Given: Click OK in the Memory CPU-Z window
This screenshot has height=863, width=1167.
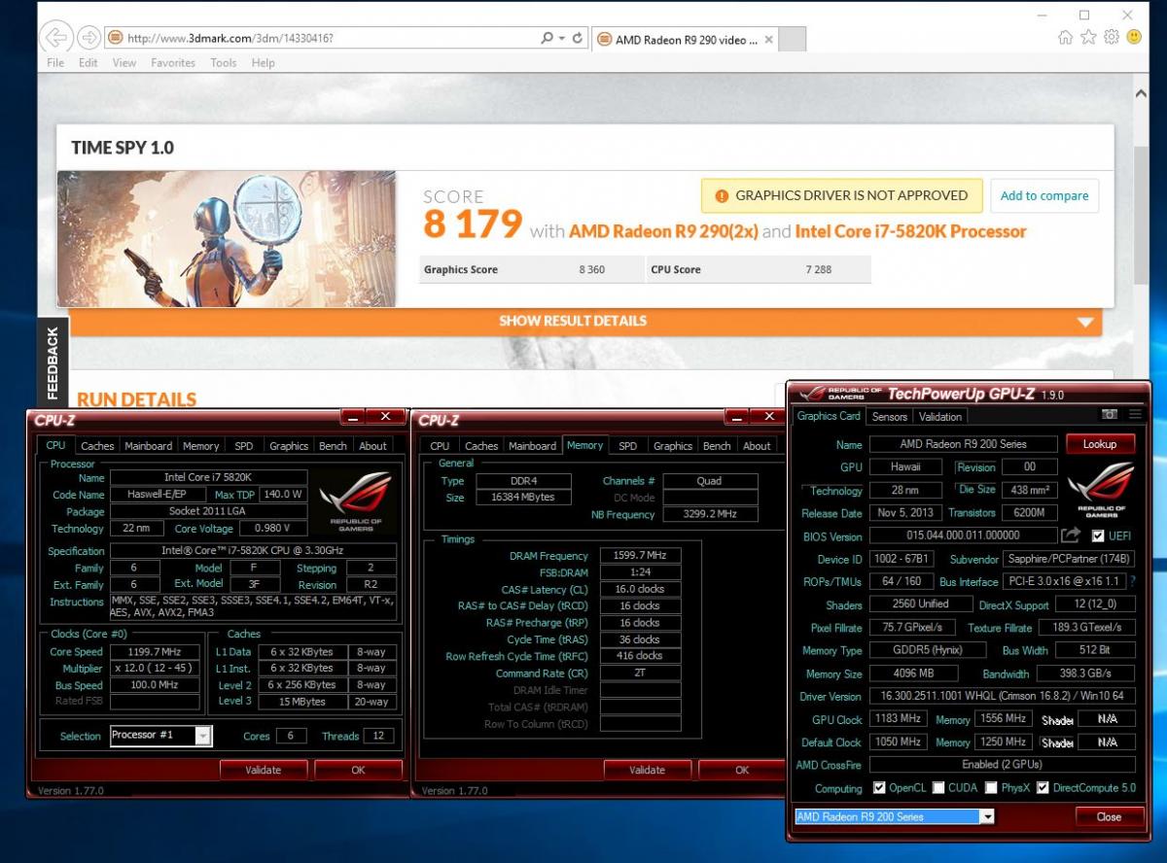Looking at the screenshot, I should pos(742,770).
